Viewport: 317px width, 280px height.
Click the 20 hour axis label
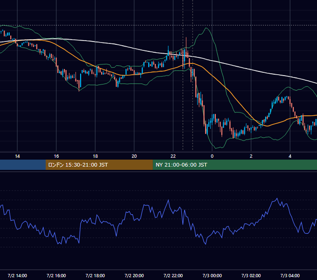click(134, 156)
